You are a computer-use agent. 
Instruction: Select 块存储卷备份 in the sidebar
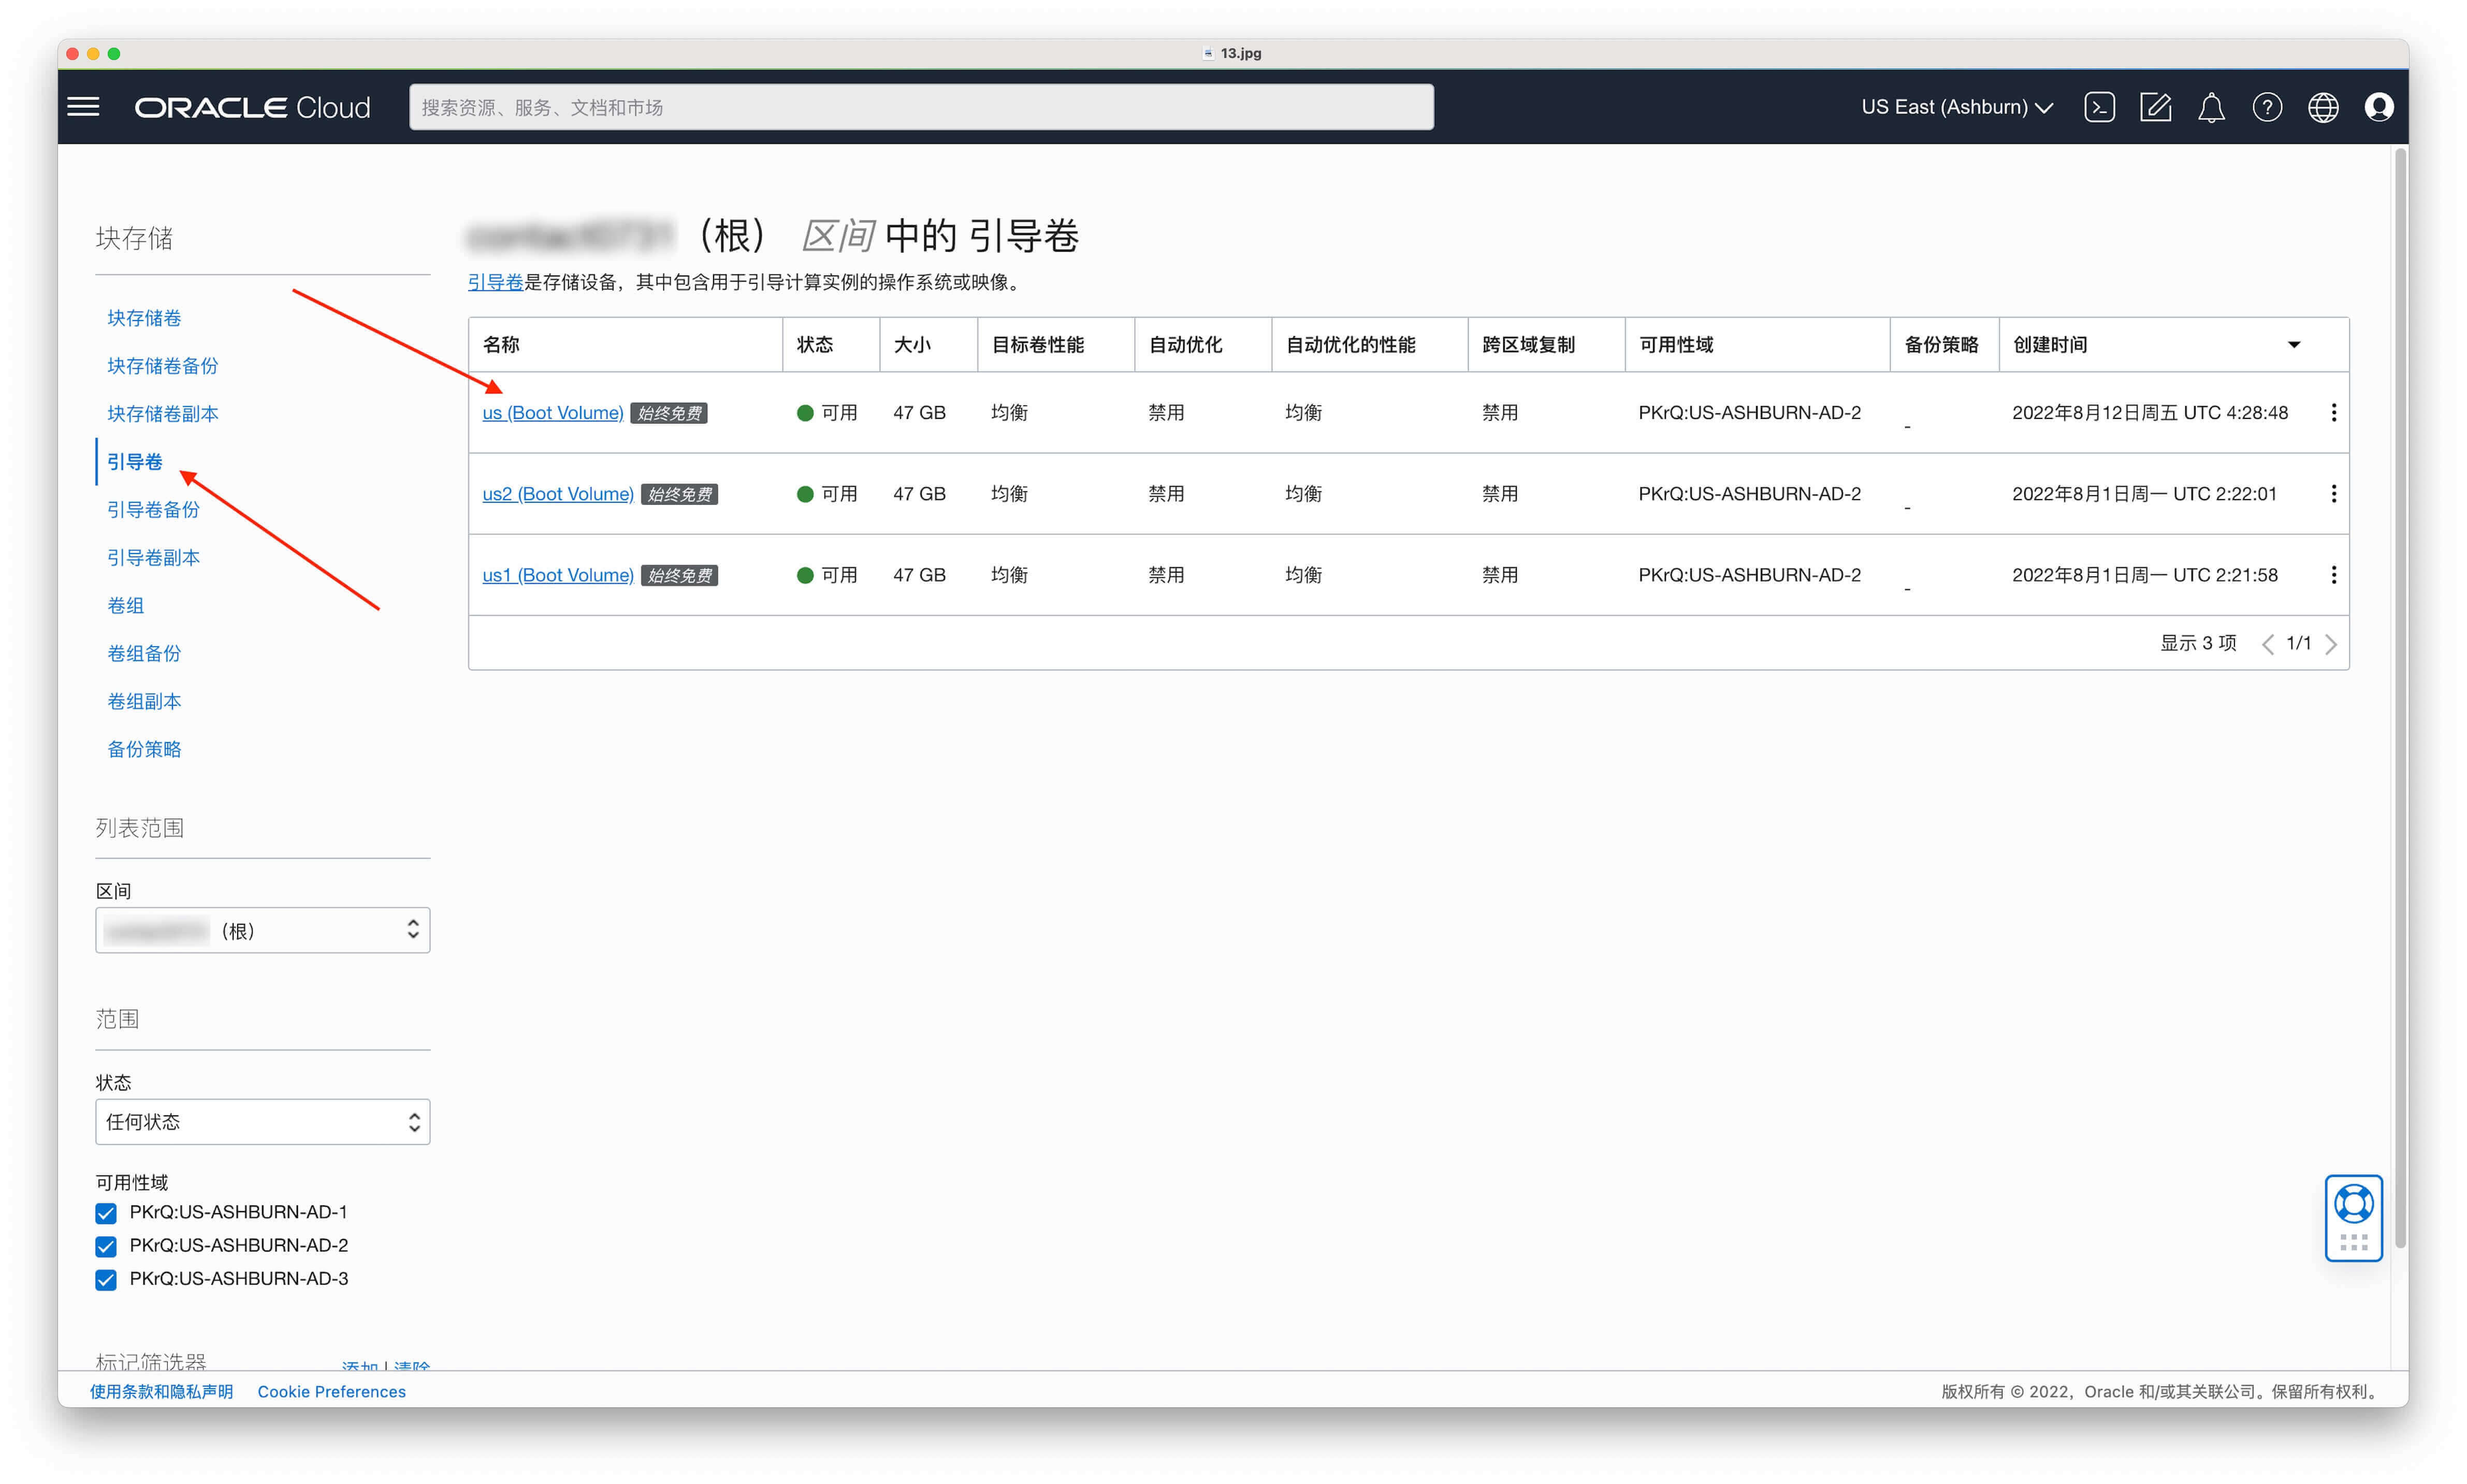[162, 366]
